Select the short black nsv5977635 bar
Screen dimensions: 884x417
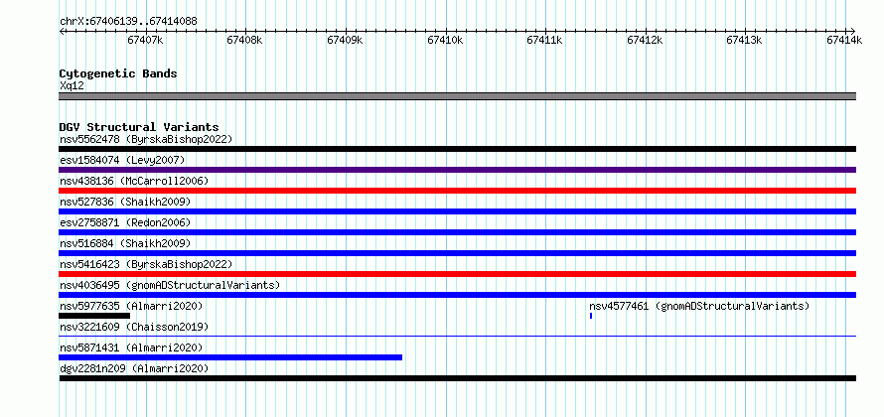click(94, 316)
